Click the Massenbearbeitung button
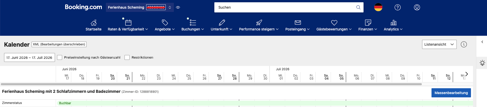Screen dimensions: 487x107 tap(451, 93)
